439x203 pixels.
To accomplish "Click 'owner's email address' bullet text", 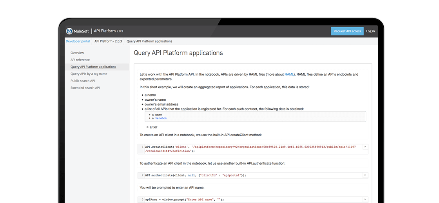I will click(161, 104).
